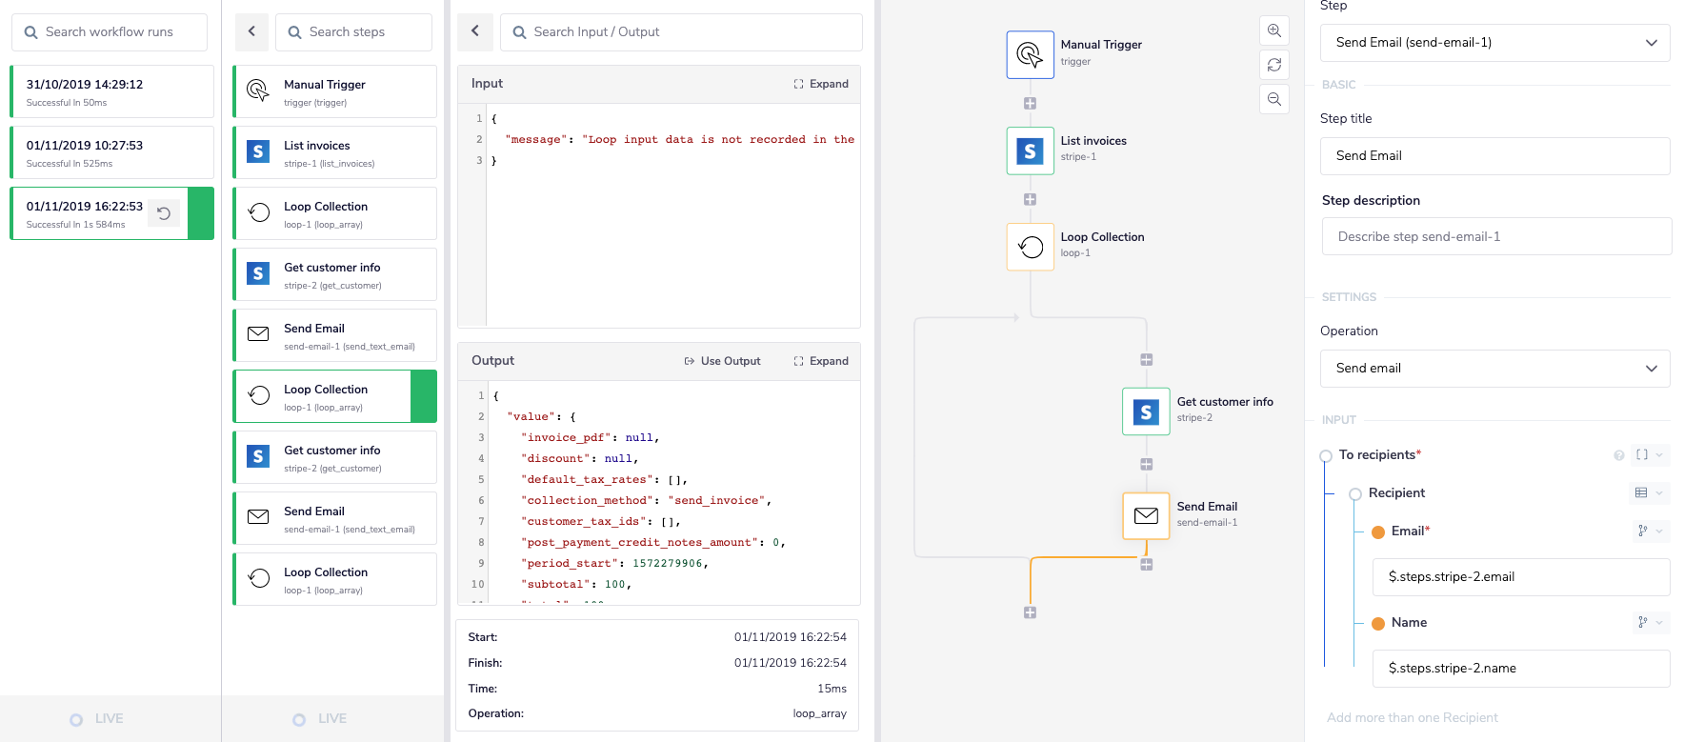Viewport: 1684px width, 742px height.
Task: Open the Recipient type dropdown
Action: coord(1648,492)
